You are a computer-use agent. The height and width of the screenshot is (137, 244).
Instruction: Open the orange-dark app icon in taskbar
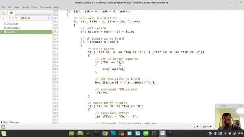pyautogui.click(x=121, y=133)
